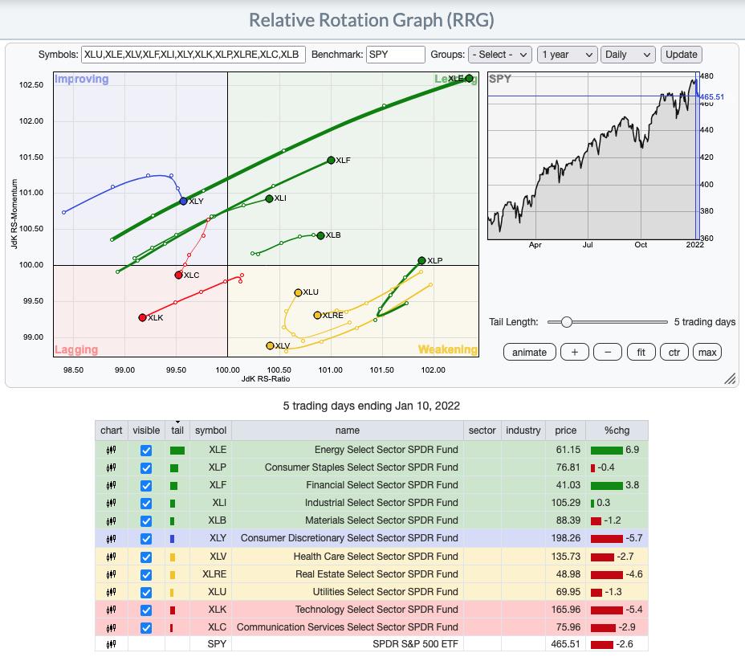Open the Daily interval dropdown

pyautogui.click(x=628, y=55)
